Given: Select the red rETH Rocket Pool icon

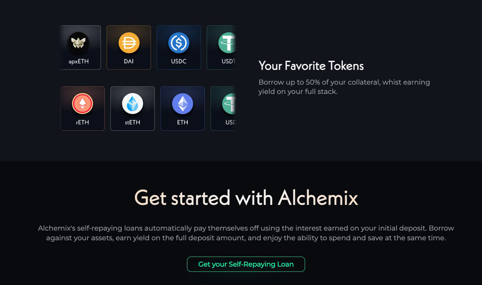Looking at the screenshot, I should [82, 103].
